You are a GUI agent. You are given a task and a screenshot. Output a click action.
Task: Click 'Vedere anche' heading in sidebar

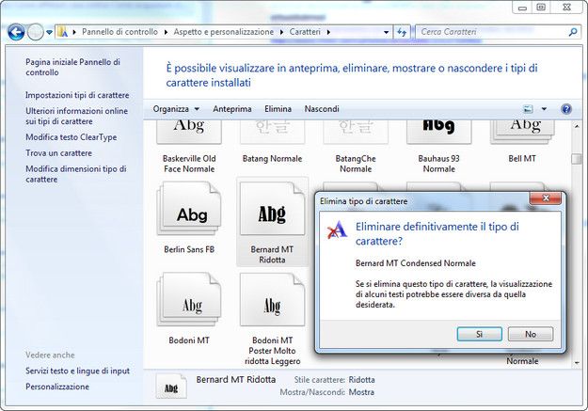(50, 356)
